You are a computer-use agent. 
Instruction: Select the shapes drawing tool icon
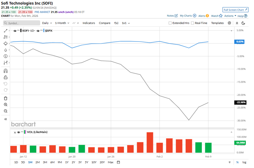pos(5,43)
